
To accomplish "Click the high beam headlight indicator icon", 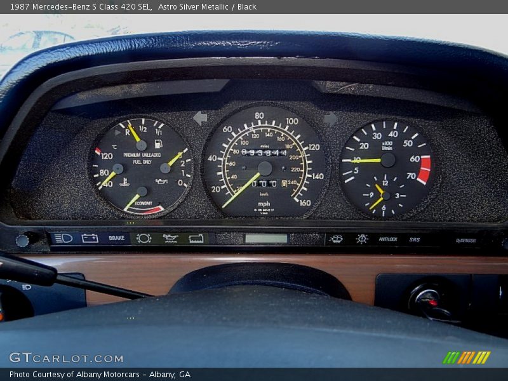I will (64, 239).
